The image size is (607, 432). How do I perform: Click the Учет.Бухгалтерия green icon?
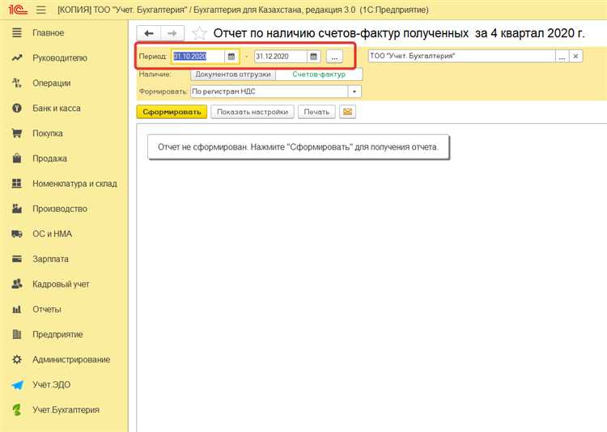point(17,409)
